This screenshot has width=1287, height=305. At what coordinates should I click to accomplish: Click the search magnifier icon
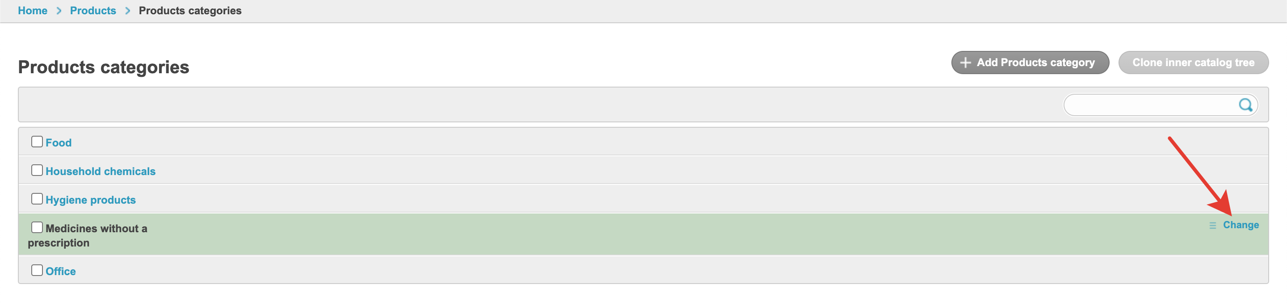click(1245, 105)
